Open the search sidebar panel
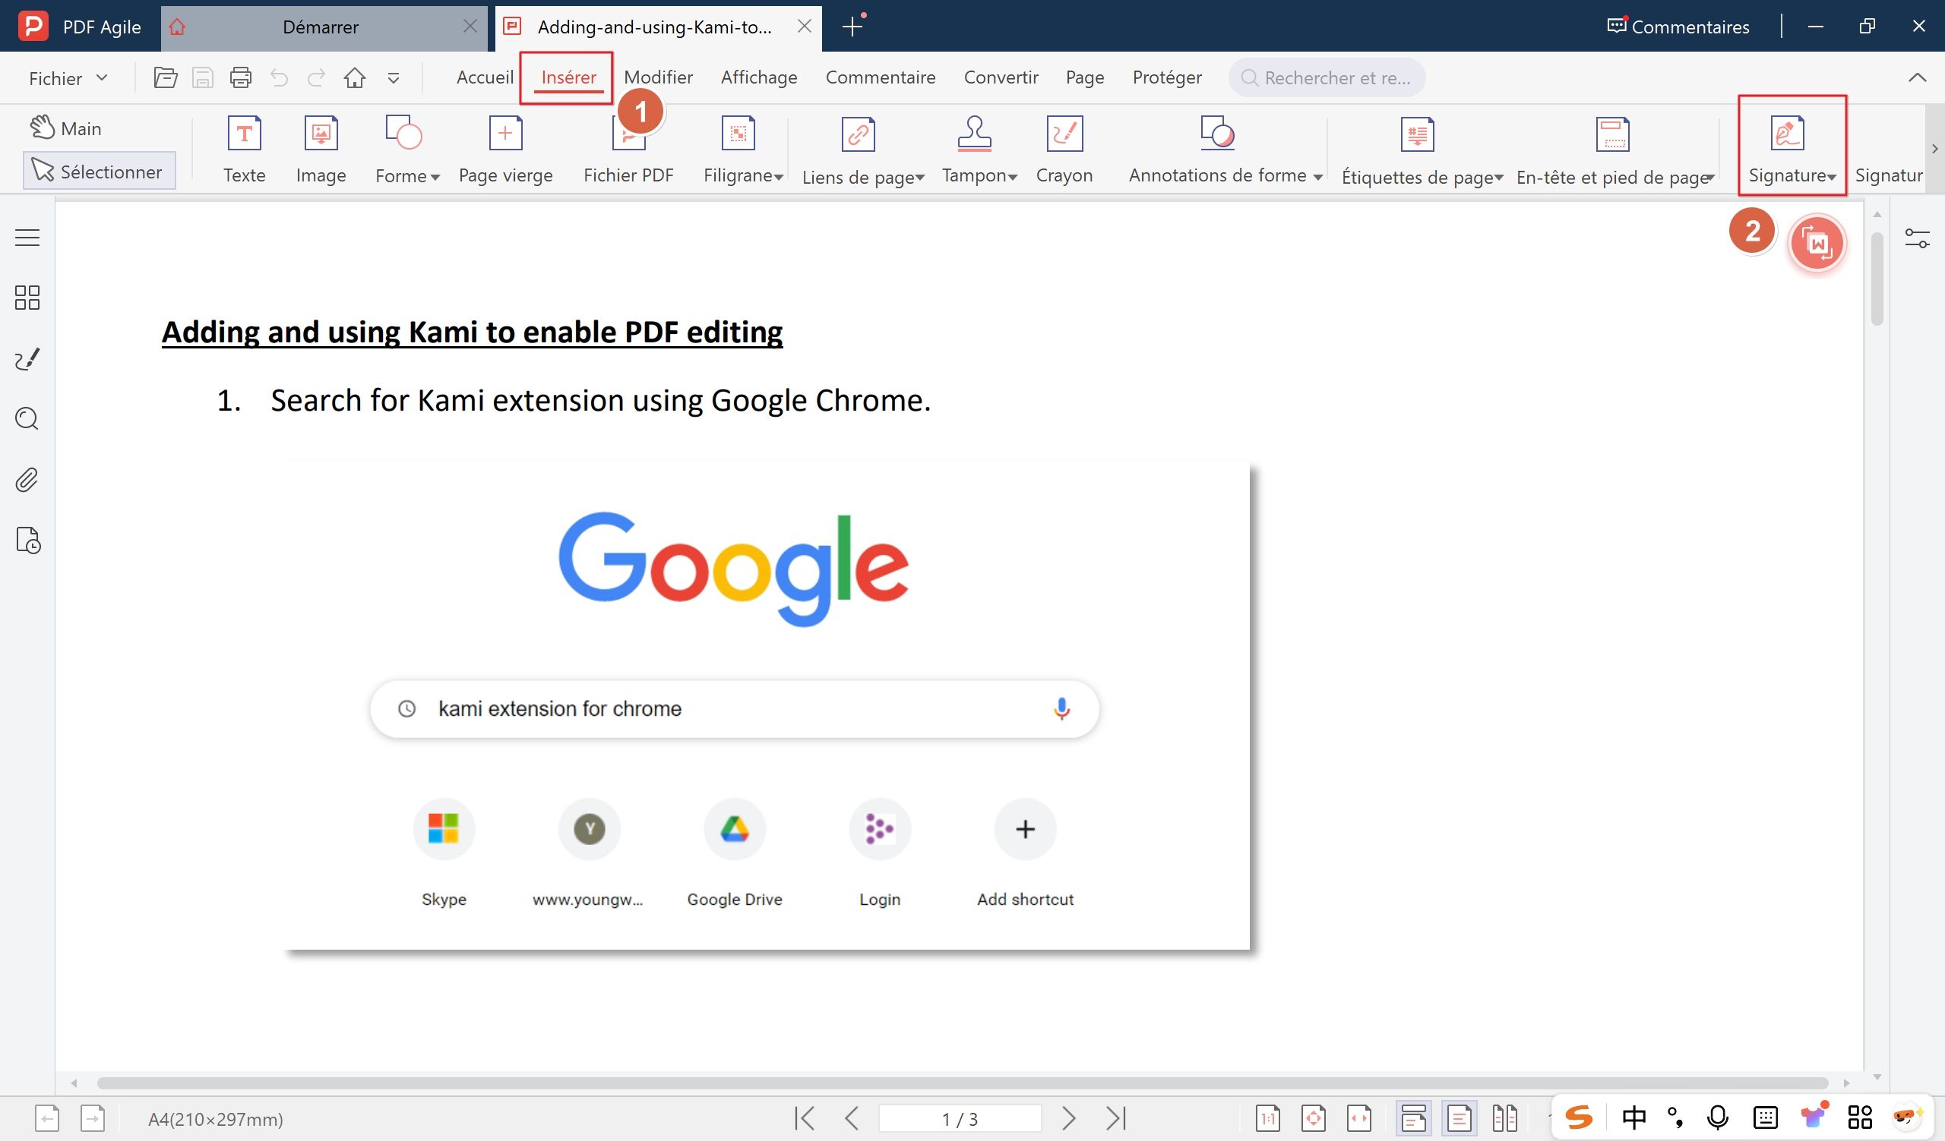Screen dimensions: 1945x1141 point(27,418)
